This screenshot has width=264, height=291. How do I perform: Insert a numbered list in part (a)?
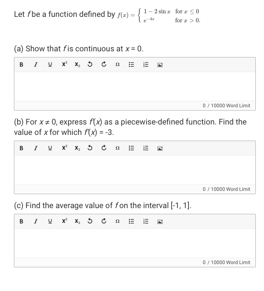tap(145, 65)
